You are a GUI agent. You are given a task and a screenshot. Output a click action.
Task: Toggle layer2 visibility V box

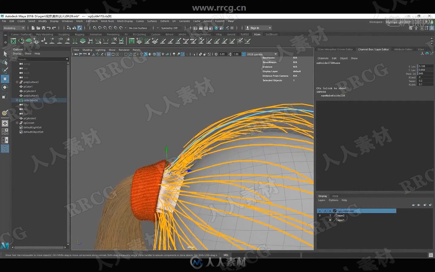tap(320, 215)
